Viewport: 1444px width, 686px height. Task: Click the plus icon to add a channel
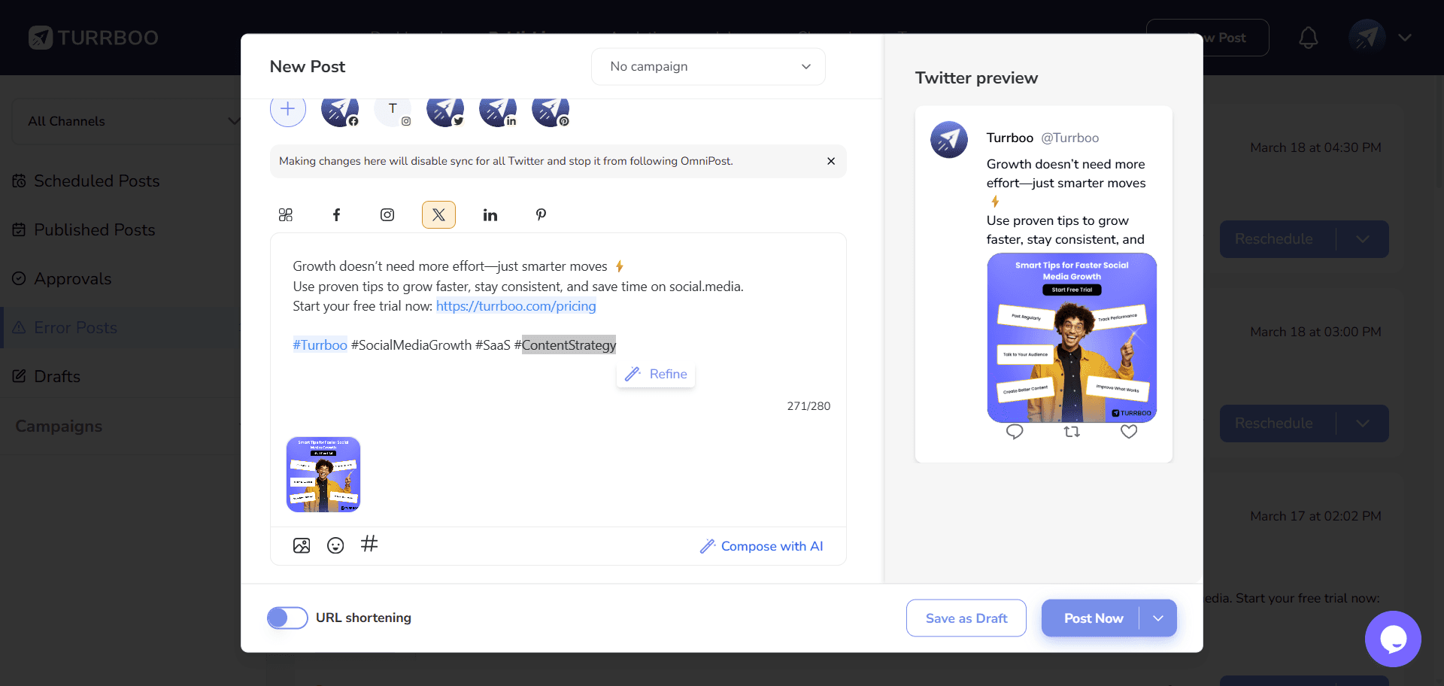coord(287,108)
